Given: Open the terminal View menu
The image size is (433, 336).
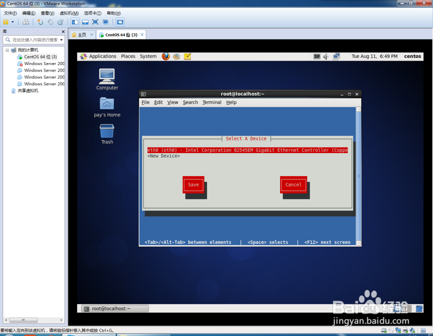Looking at the screenshot, I should pyautogui.click(x=173, y=102).
